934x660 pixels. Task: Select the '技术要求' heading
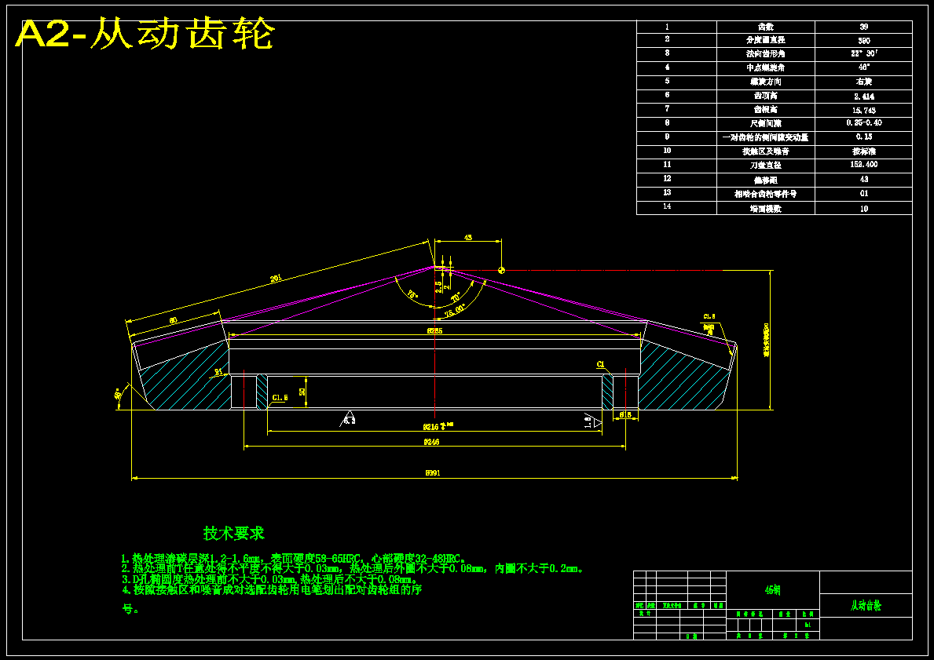(234, 533)
